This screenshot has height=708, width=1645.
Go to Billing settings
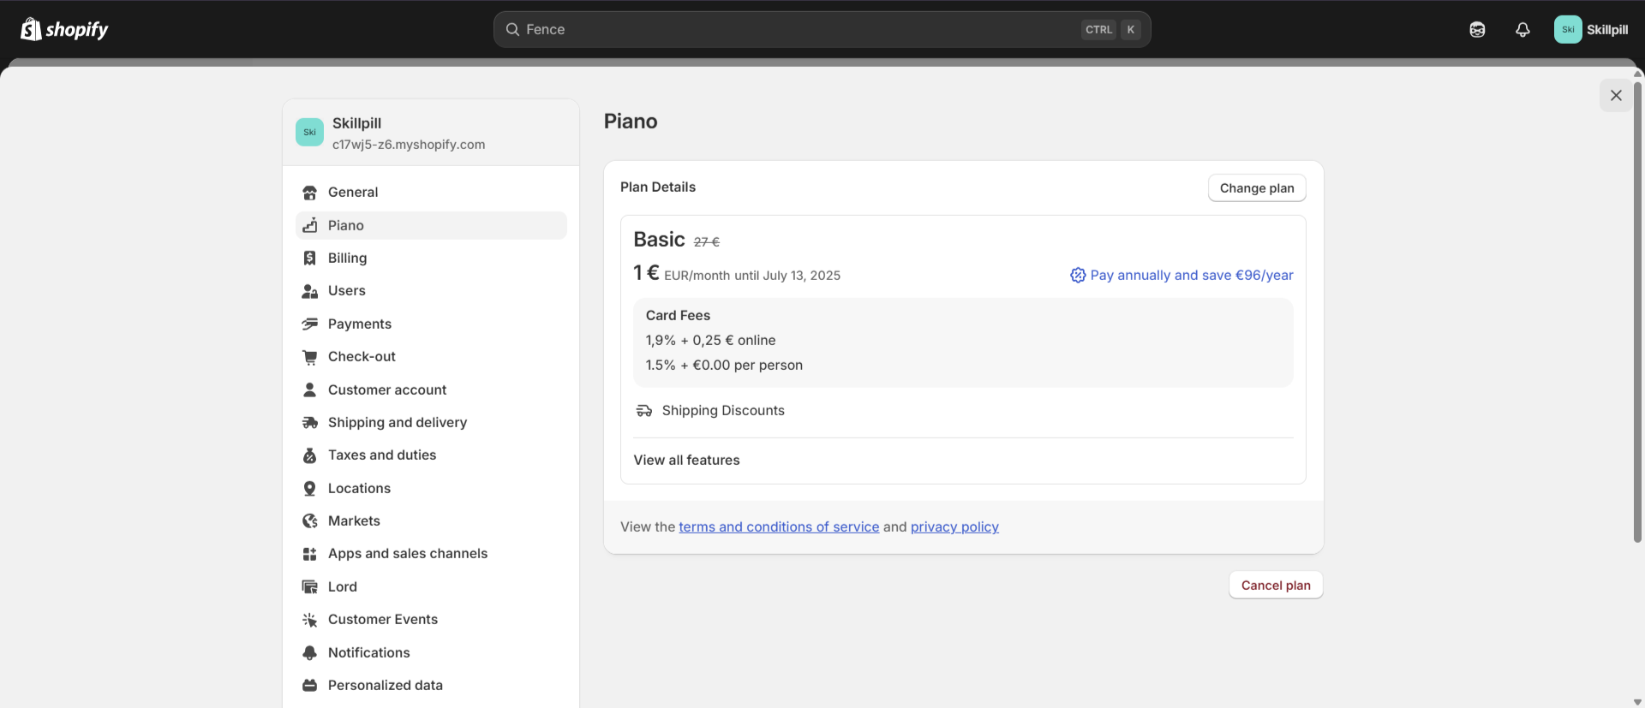tap(431, 258)
